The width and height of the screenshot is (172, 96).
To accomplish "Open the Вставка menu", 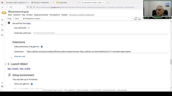I will (x=30, y=15).
